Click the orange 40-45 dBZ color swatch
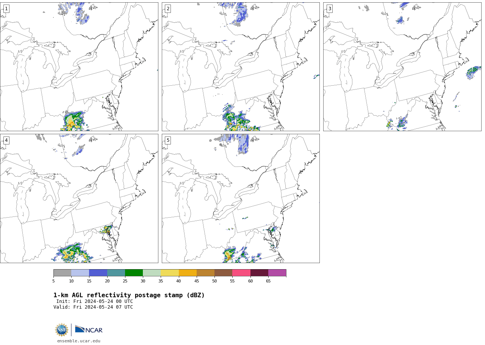 tap(188, 273)
